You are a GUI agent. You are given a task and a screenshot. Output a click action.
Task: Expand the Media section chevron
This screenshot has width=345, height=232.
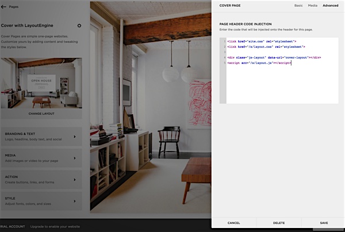click(75, 158)
